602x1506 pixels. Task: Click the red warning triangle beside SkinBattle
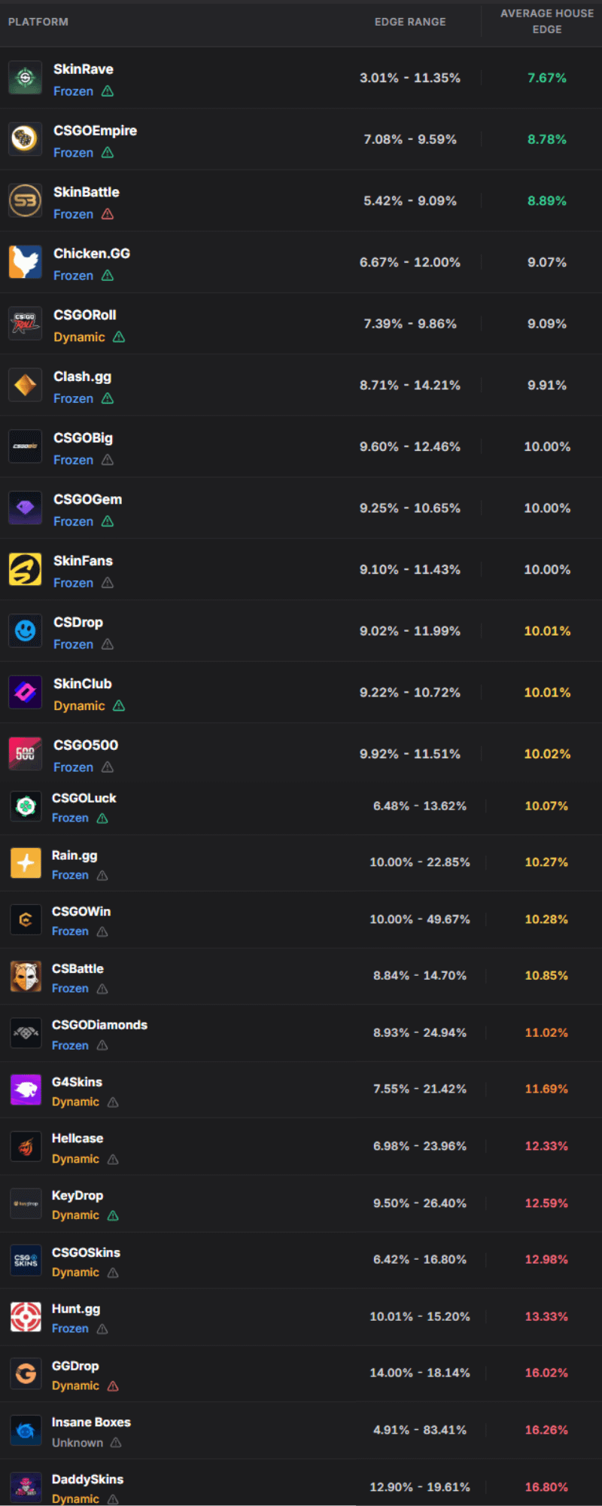108,214
